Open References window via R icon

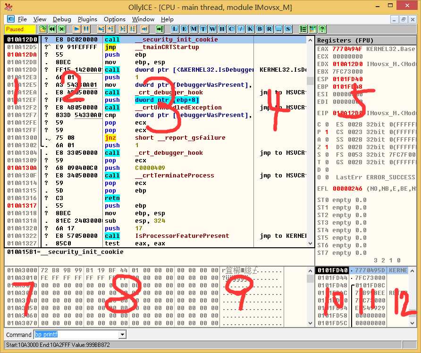click(269, 29)
